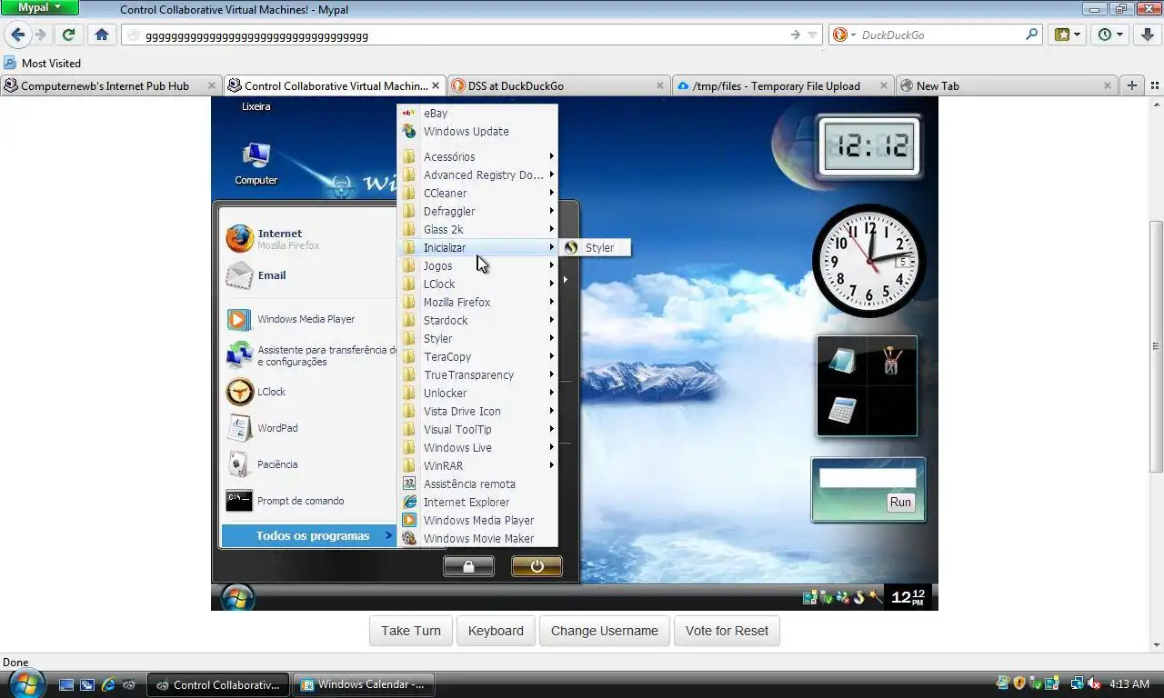Expand the Jogos folder submenu

pos(477,265)
